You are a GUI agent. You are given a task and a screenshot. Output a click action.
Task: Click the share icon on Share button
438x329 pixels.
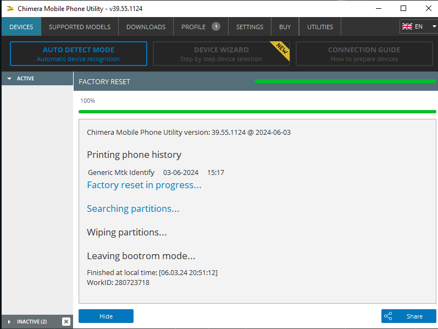[389, 316]
